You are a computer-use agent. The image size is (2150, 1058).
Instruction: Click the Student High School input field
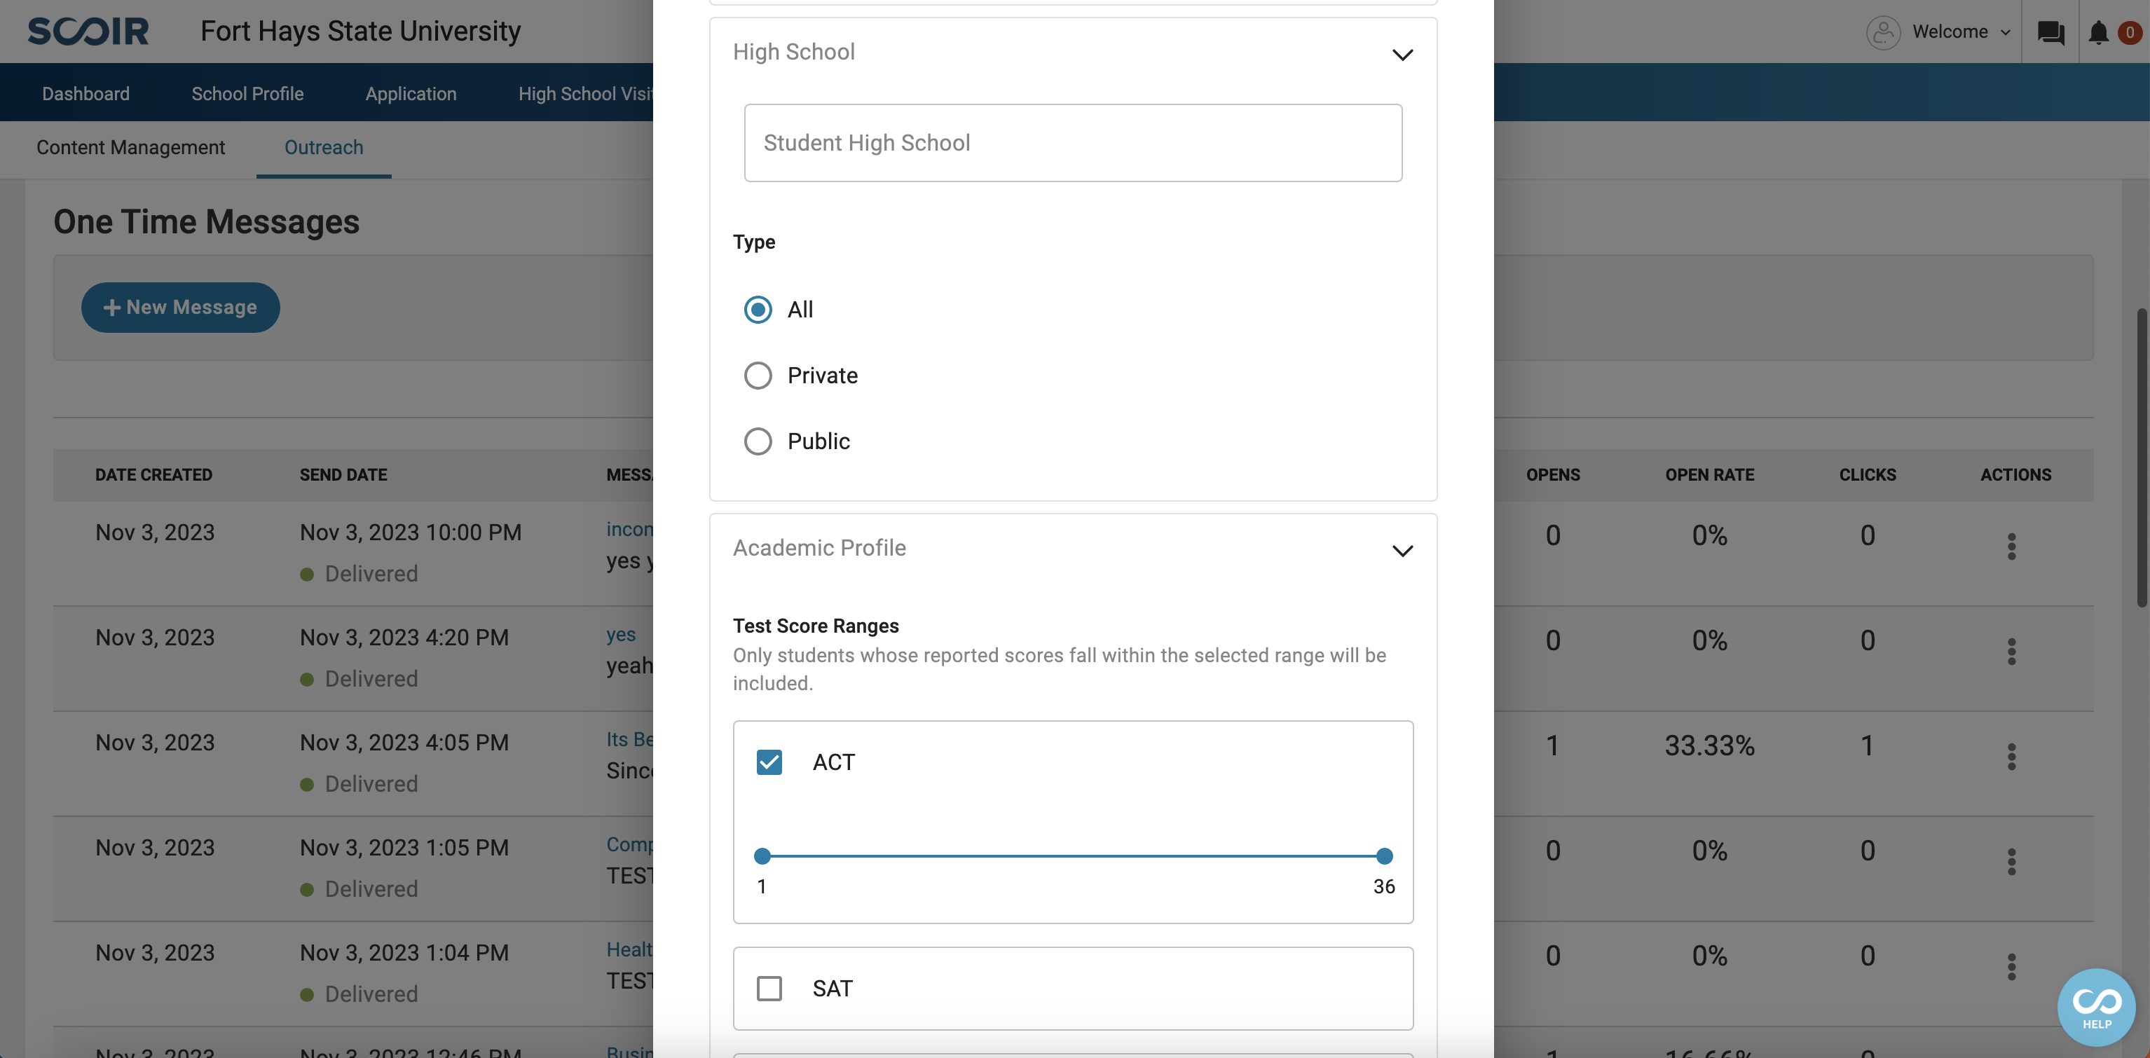(1074, 142)
